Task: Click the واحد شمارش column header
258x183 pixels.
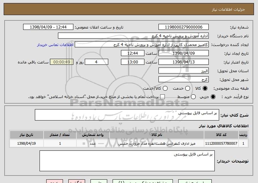Action: pos(93,135)
